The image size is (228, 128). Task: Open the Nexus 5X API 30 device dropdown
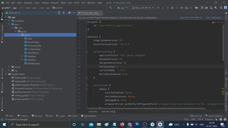click(143, 8)
